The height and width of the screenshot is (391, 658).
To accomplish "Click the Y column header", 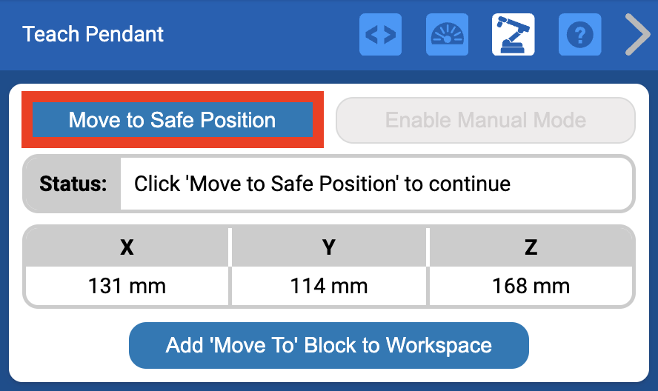I will tap(329, 247).
